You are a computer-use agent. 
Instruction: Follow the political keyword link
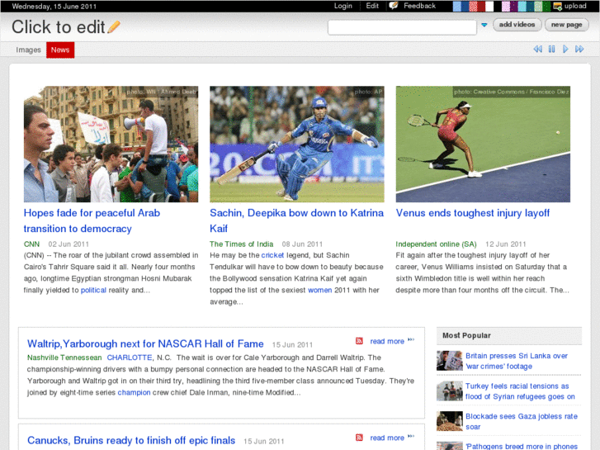coord(93,290)
